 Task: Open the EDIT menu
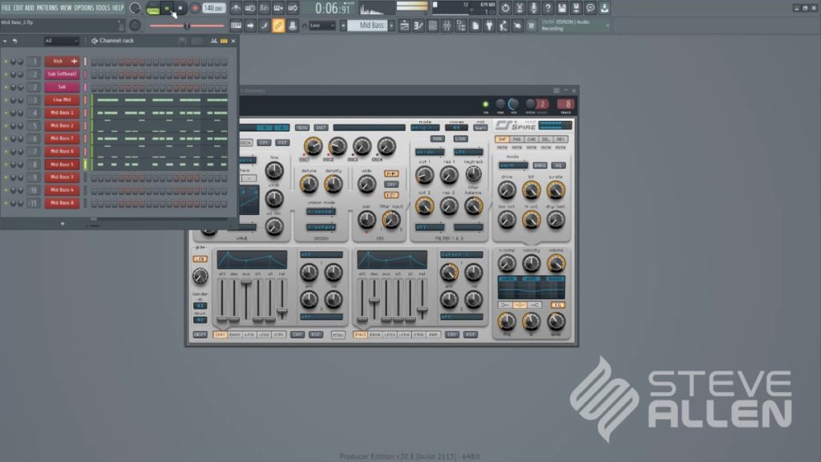pyautogui.click(x=18, y=8)
